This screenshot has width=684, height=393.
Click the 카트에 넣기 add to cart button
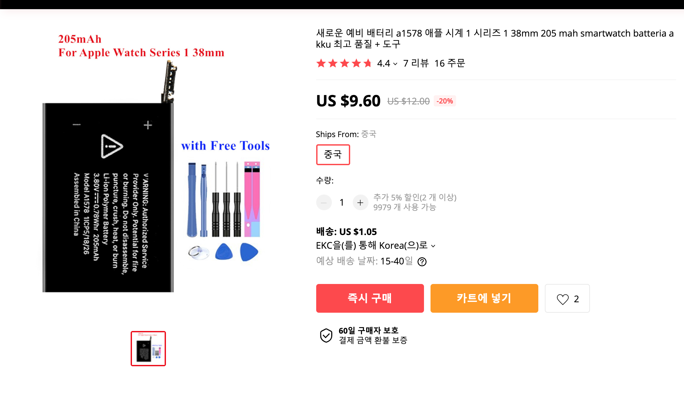click(484, 298)
